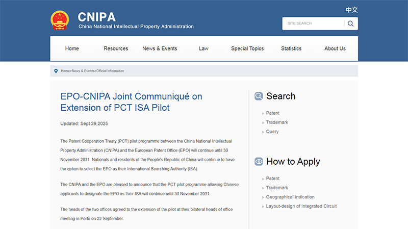Open the Law menu item
The width and height of the screenshot is (408, 229).
[x=203, y=48]
